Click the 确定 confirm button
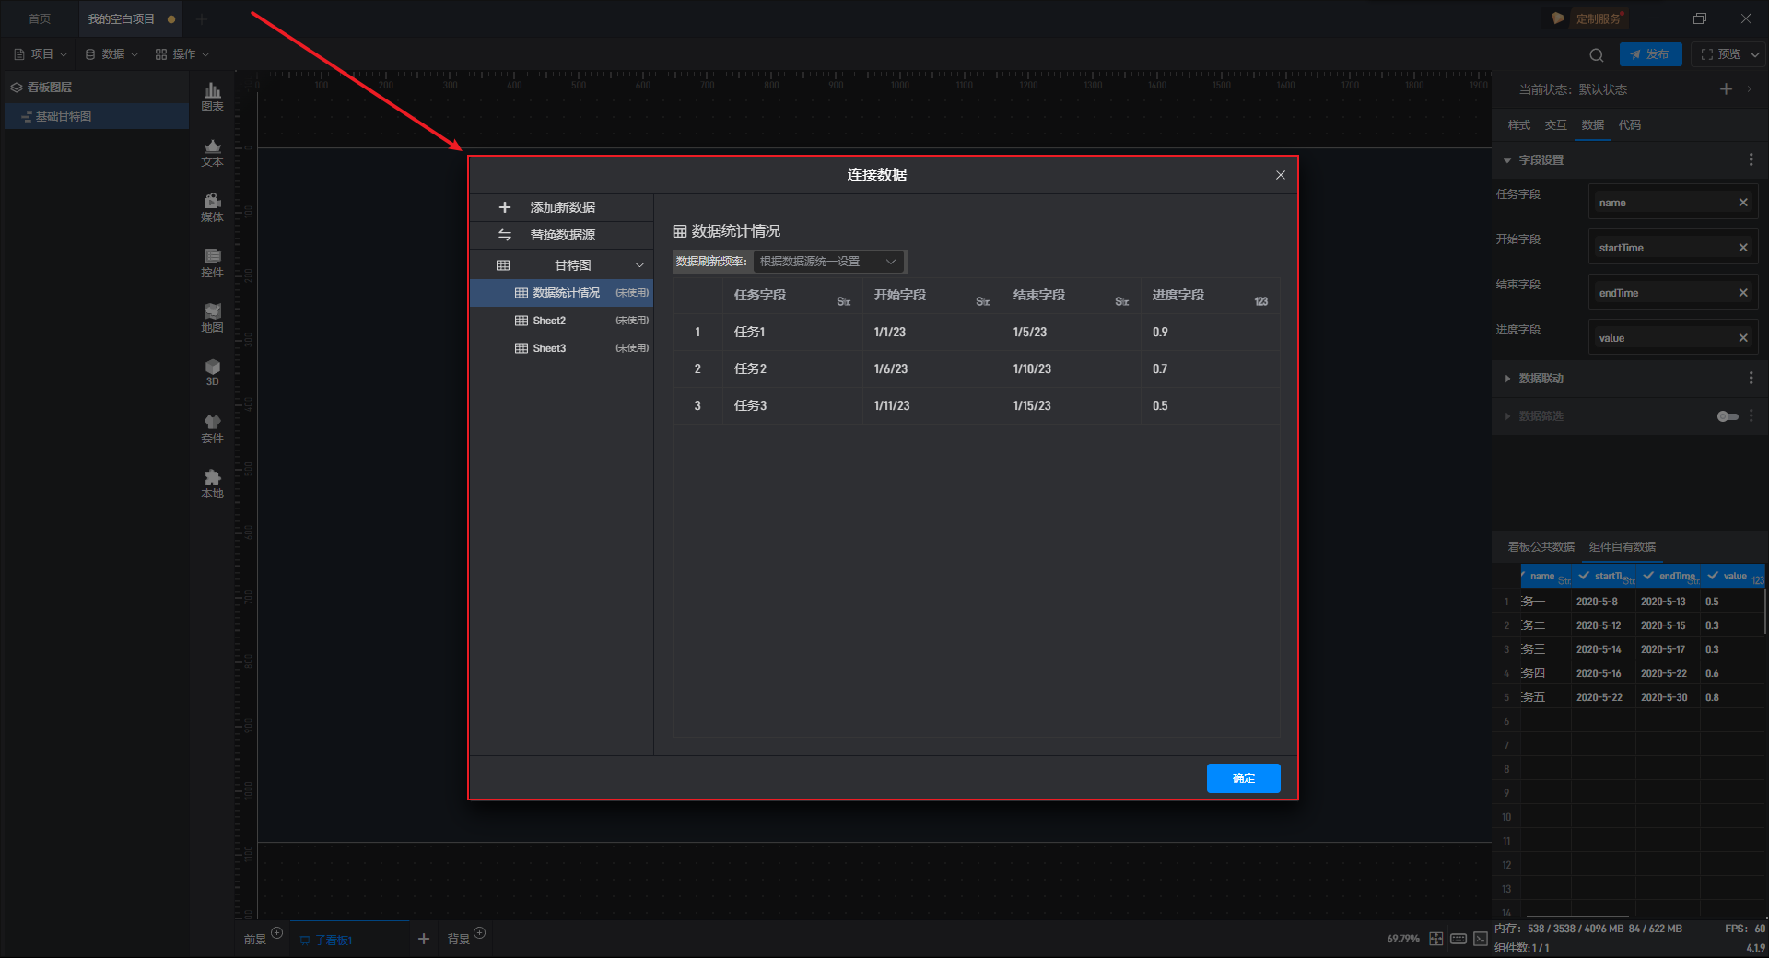The image size is (1769, 958). [x=1243, y=778]
